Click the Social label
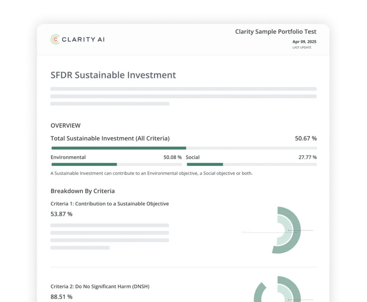This screenshot has width=367, height=302. tap(192, 157)
